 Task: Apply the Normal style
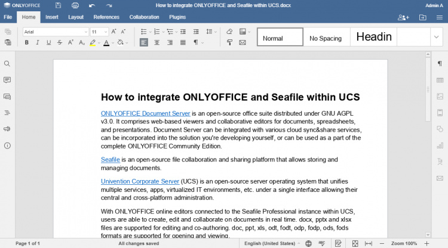tap(280, 37)
